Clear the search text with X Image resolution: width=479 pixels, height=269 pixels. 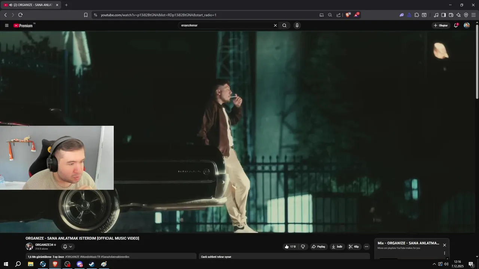coord(275,25)
